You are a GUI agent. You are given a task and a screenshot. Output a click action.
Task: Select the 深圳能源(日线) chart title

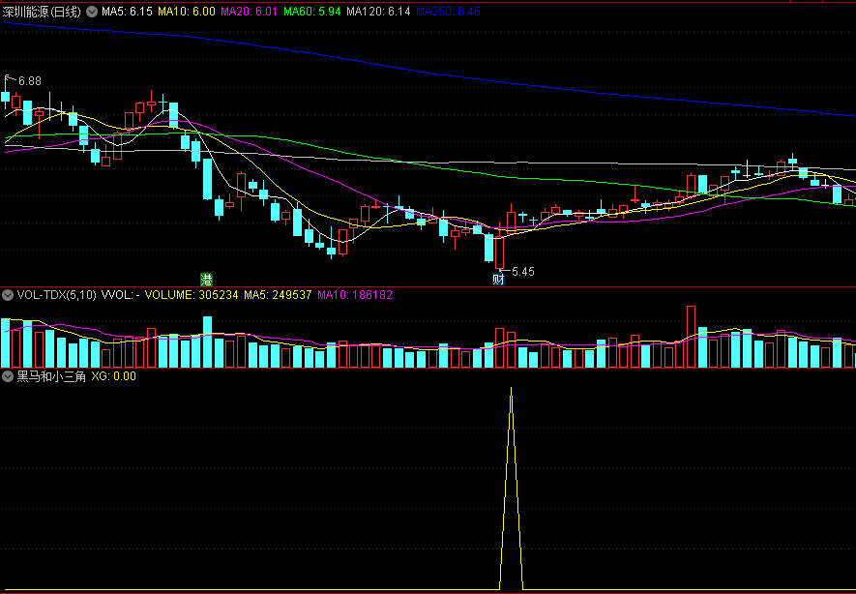tap(42, 12)
